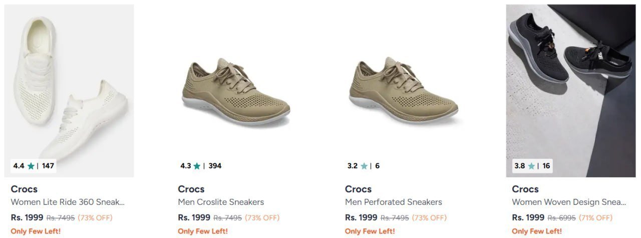This screenshot has width=641, height=238.
Task: Open the khaki Men Croslite sneaker image
Action: pos(236,91)
